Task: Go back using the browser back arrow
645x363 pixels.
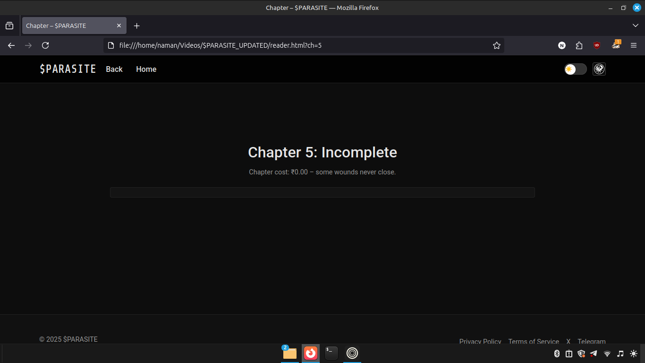Action: pos(11,45)
